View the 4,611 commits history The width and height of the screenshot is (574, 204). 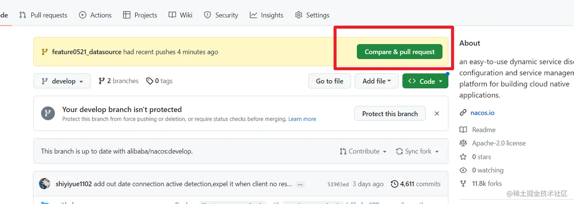tap(416, 184)
